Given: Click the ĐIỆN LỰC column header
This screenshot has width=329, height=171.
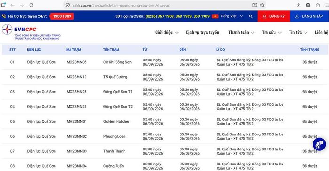Looking at the screenshot, I should coord(34,50).
